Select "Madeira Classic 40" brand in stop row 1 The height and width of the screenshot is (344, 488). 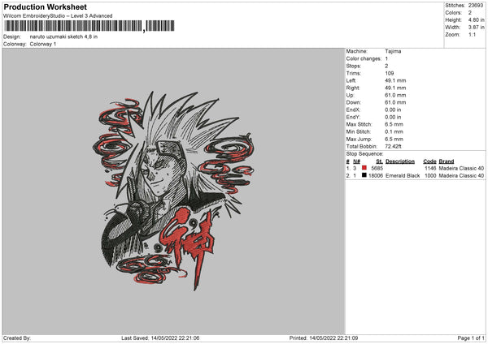pos(461,168)
